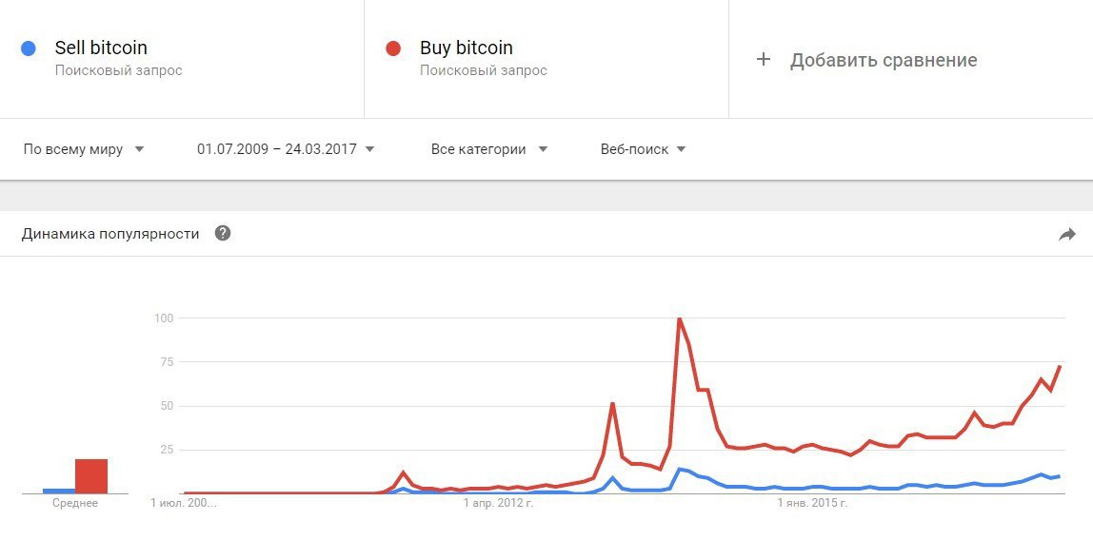The height and width of the screenshot is (559, 1093).
Task: Select the Sell bitcoin search term
Action: click(101, 48)
